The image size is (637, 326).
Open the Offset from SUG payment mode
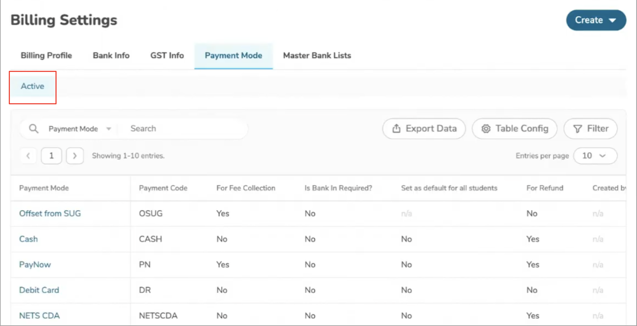coord(50,214)
